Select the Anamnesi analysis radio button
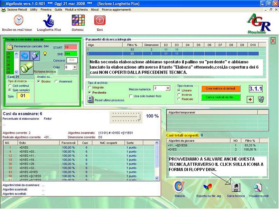 (56, 81)
